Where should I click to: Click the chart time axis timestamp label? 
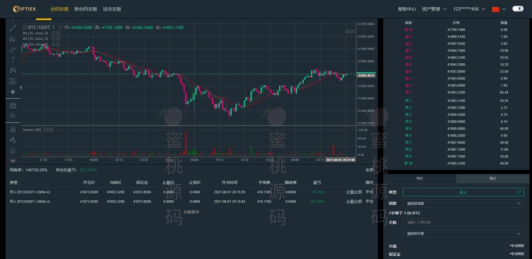[340, 160]
